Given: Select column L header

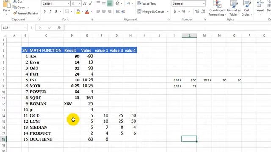Looking at the screenshot, I should click(x=189, y=35).
